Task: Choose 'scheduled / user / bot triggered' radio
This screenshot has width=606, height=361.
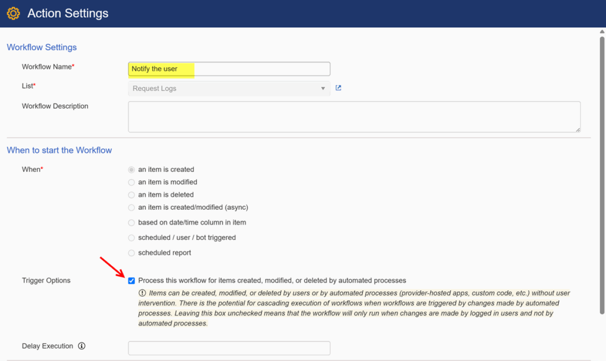Action: point(131,238)
